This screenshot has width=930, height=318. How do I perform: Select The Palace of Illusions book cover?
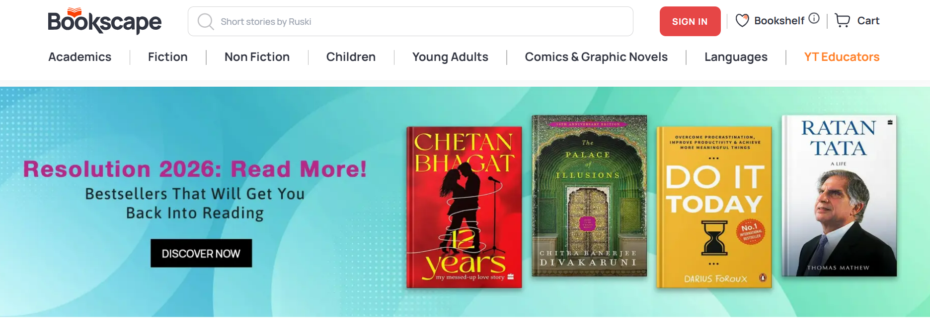589,196
